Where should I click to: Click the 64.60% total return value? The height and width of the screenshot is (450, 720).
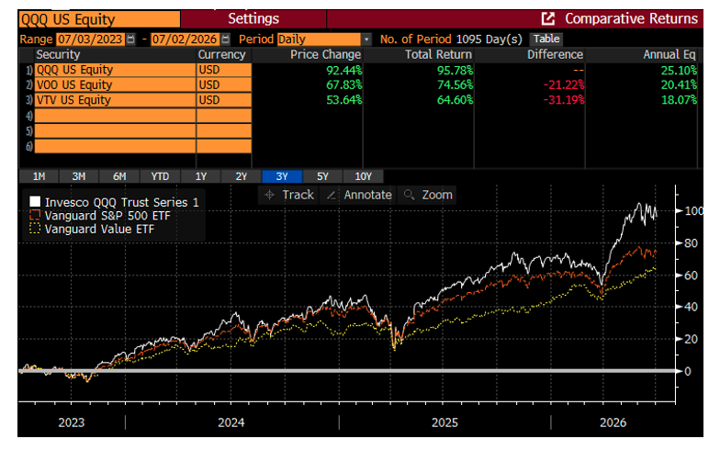455,100
